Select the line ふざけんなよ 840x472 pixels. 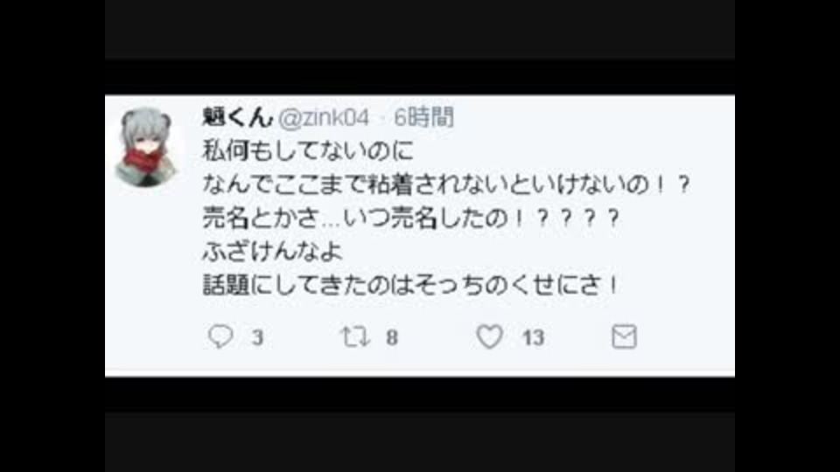point(272,251)
